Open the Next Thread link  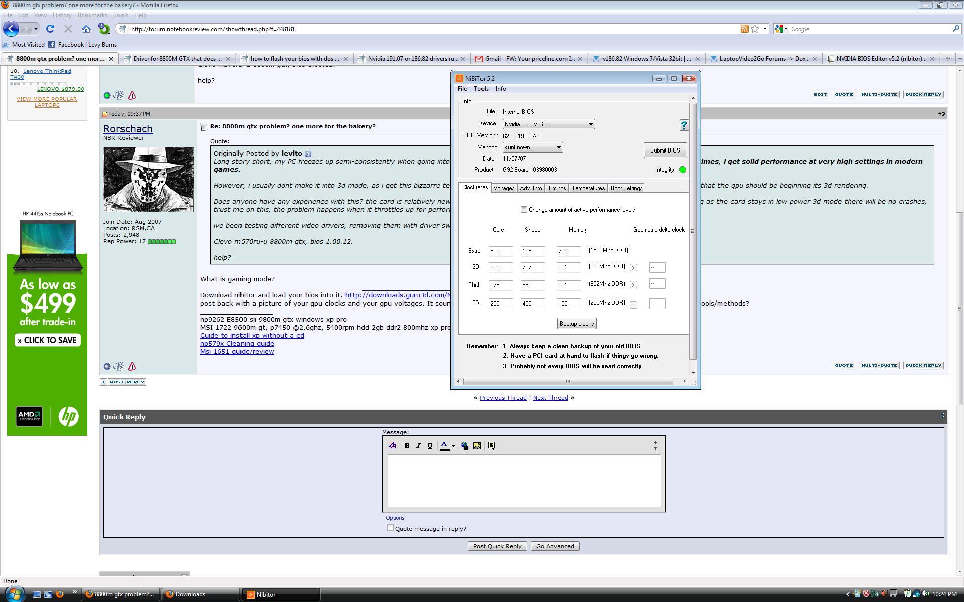coord(550,398)
